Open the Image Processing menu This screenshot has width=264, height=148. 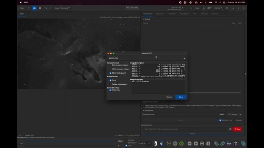pos(62,8)
